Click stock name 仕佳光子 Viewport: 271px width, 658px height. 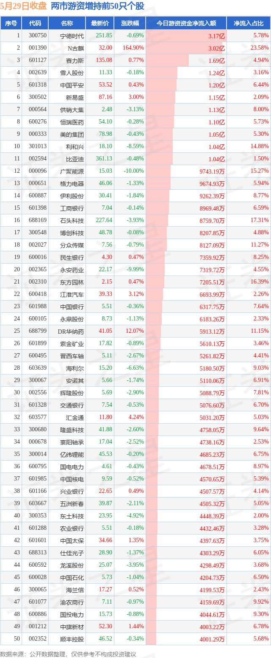point(72,553)
